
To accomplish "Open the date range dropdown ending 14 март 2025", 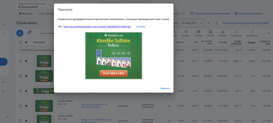I will point(189,23).
